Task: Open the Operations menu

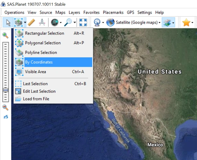Action: 14,12
